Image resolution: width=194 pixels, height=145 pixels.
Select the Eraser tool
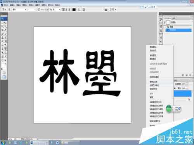click(2, 41)
